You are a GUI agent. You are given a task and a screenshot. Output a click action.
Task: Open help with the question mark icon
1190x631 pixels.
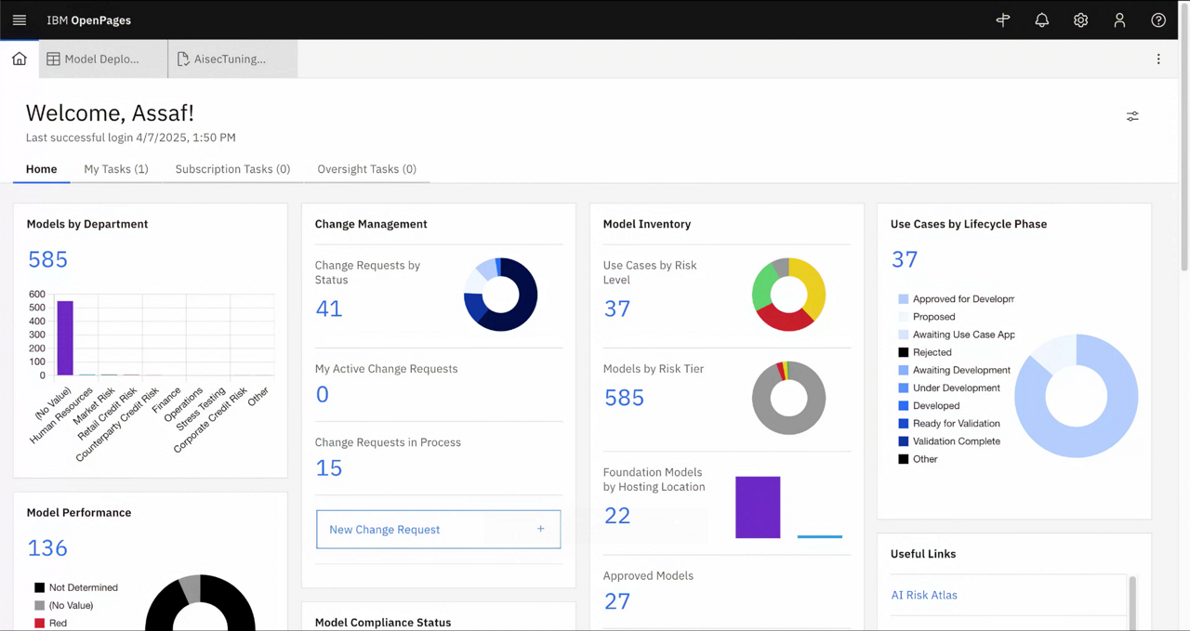click(x=1157, y=20)
